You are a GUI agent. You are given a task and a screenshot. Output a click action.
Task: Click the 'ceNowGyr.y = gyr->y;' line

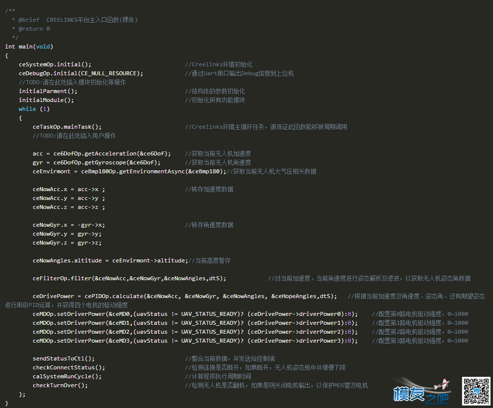[x=67, y=234]
